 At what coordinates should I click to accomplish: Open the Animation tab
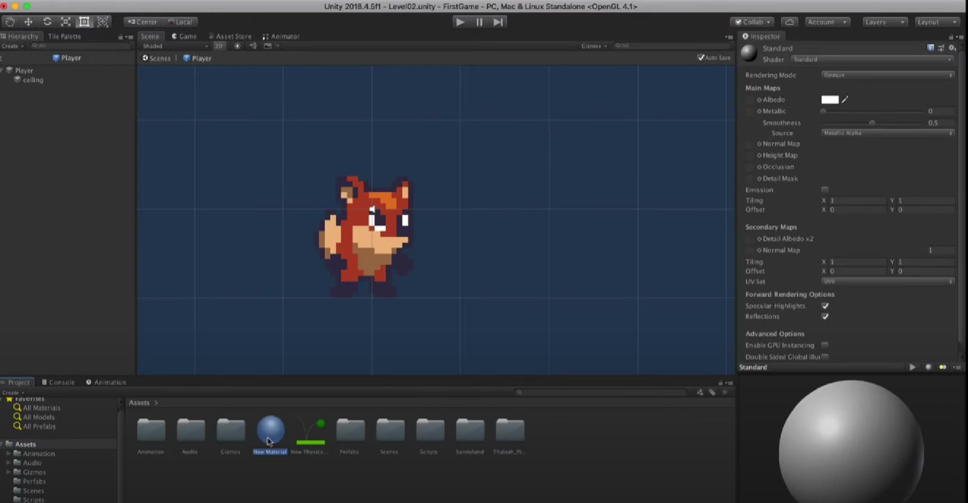pyautogui.click(x=106, y=382)
